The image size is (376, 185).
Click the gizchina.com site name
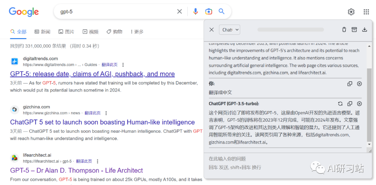(x=37, y=107)
